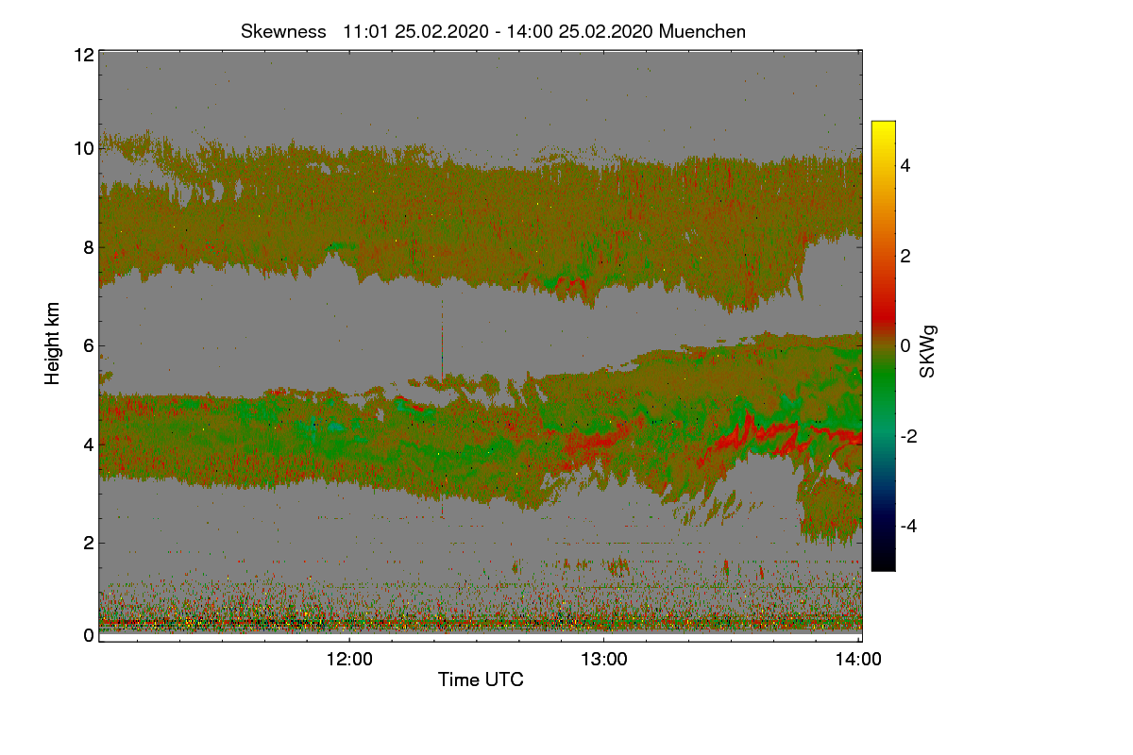Select the 'Height km' y-axis label

pyautogui.click(x=53, y=343)
